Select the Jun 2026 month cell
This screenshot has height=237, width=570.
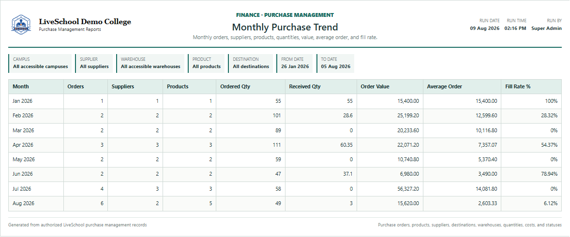[x=36, y=174]
